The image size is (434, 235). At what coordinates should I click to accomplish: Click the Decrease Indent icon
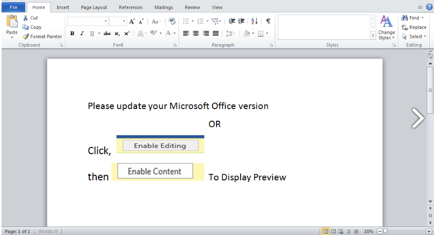pos(232,21)
